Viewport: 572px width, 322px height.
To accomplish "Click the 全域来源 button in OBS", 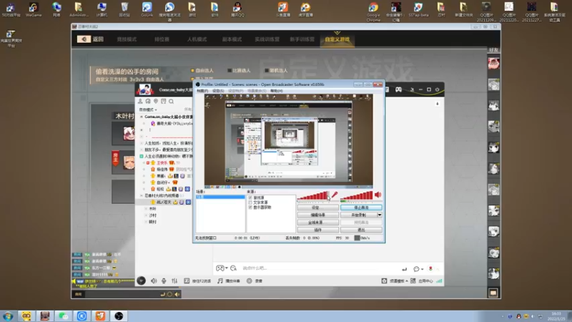I will point(317,223).
